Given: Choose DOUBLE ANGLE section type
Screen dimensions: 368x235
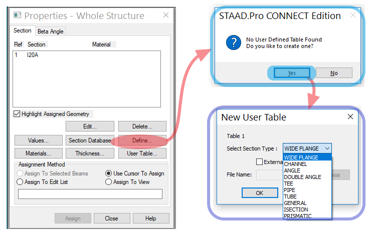Looking at the screenshot, I should [307, 177].
